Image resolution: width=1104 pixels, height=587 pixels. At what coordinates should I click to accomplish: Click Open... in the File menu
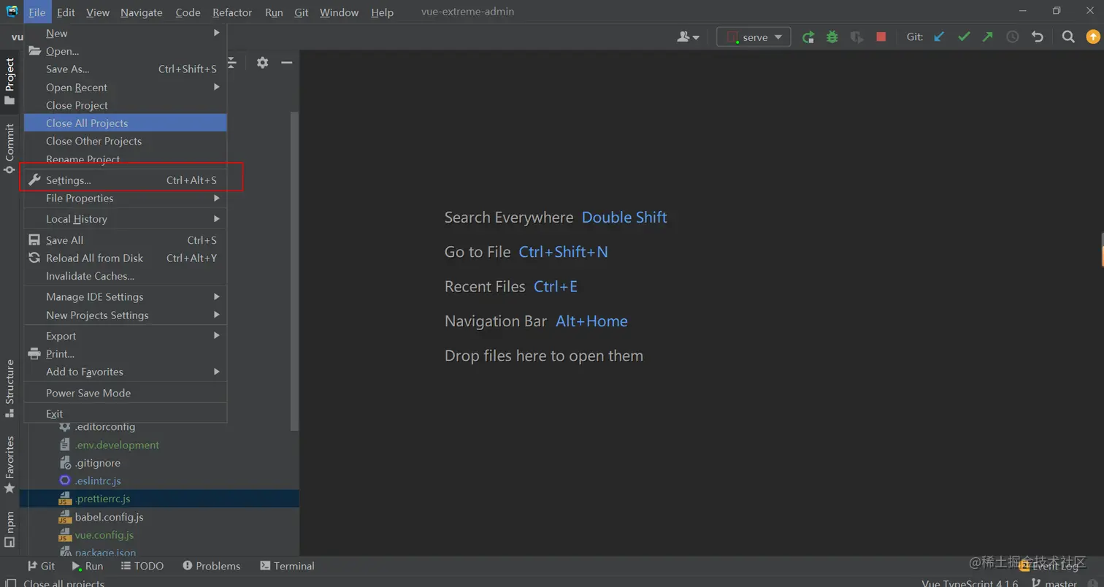click(x=126, y=51)
